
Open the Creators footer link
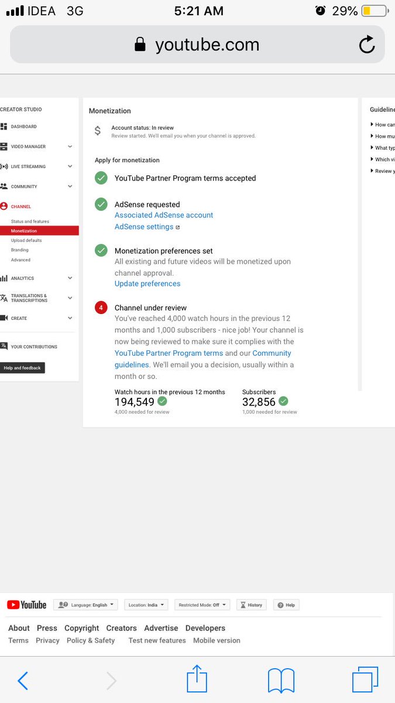point(121,628)
